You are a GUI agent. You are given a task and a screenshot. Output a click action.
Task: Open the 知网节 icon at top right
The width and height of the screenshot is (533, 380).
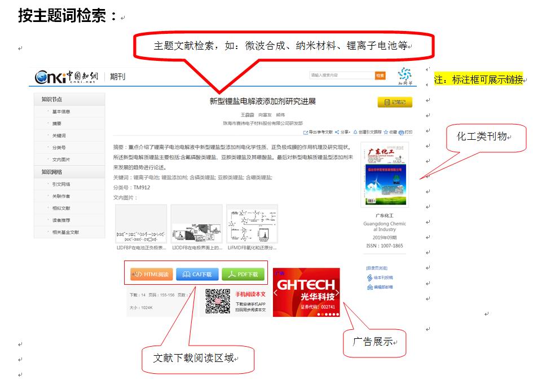point(404,75)
